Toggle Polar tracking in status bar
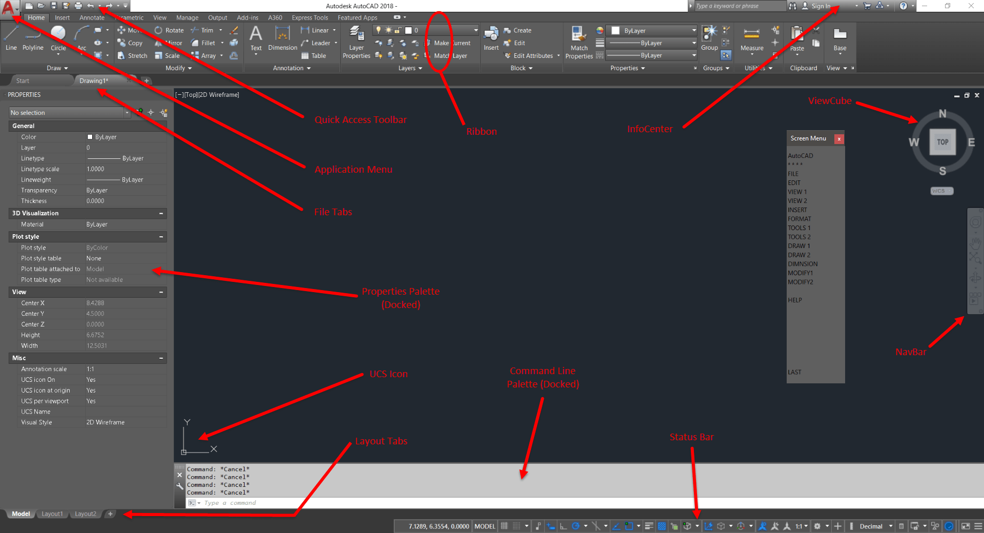The image size is (984, 533). (576, 526)
